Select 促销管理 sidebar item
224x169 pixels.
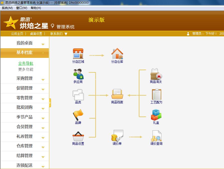[x=24, y=88]
